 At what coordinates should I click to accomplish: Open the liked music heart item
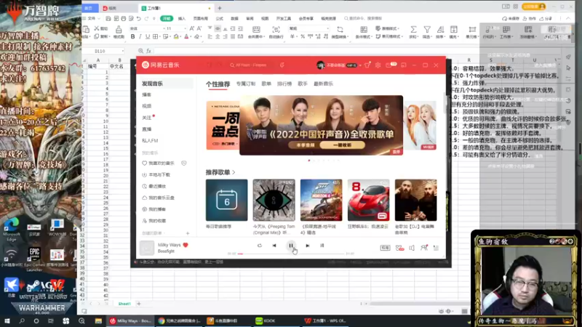point(158,163)
